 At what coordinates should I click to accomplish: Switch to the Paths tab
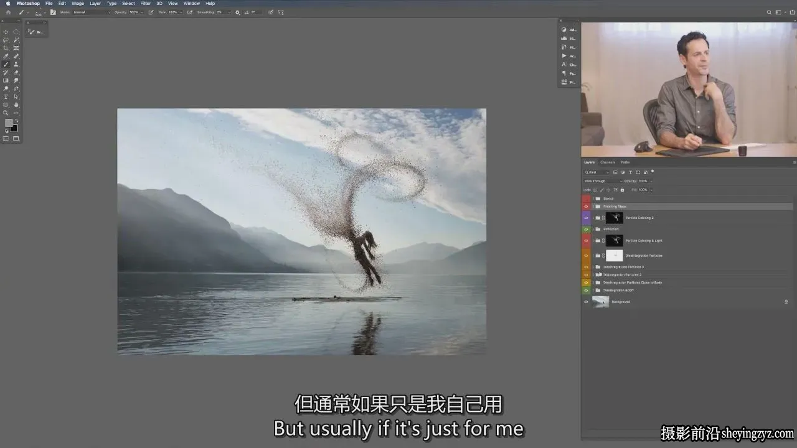[x=625, y=162]
